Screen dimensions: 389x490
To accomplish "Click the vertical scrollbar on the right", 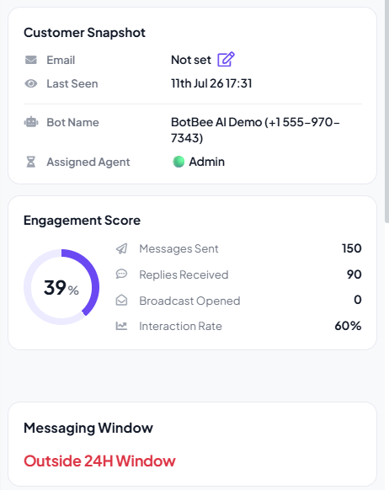I will (386, 111).
